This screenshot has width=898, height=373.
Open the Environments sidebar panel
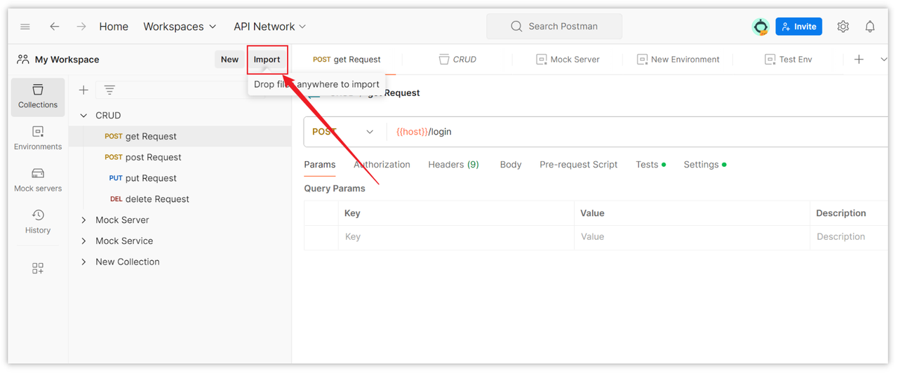click(x=38, y=138)
